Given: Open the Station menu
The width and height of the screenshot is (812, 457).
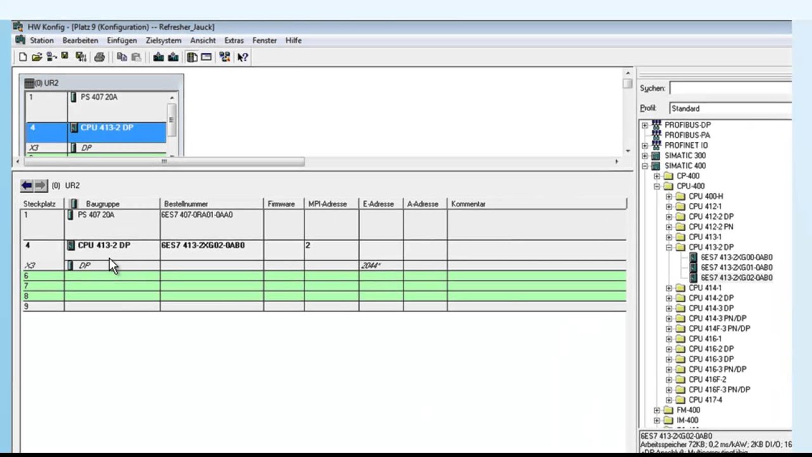Looking at the screenshot, I should (42, 40).
